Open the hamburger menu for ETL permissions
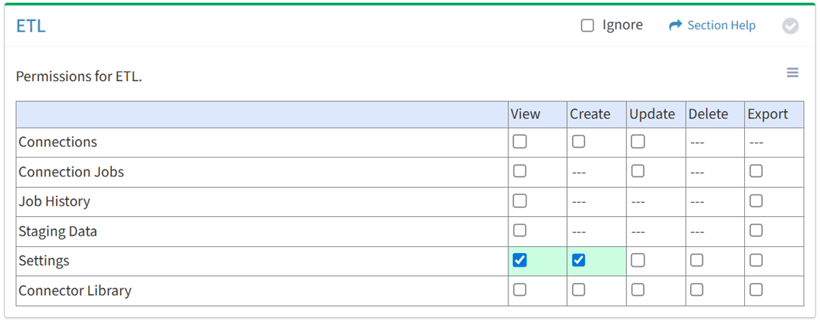 pos(792,73)
